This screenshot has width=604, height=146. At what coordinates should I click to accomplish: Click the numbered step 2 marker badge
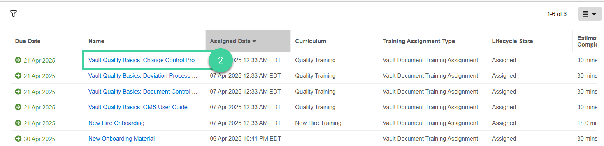pyautogui.click(x=220, y=60)
